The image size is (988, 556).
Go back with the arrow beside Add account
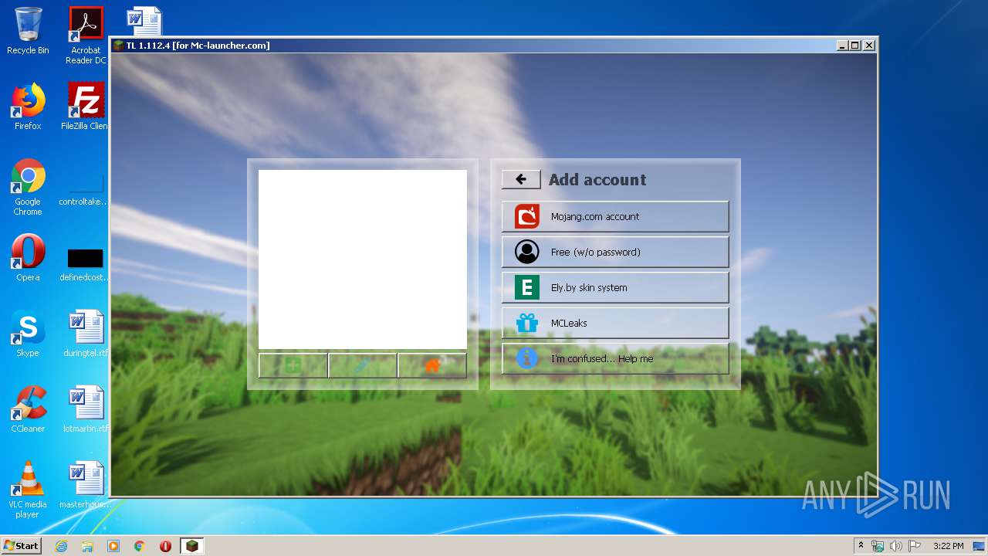pyautogui.click(x=521, y=179)
